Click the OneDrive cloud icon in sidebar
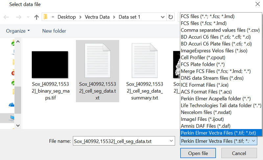Screen dimensions: 263x160 coord(12,105)
